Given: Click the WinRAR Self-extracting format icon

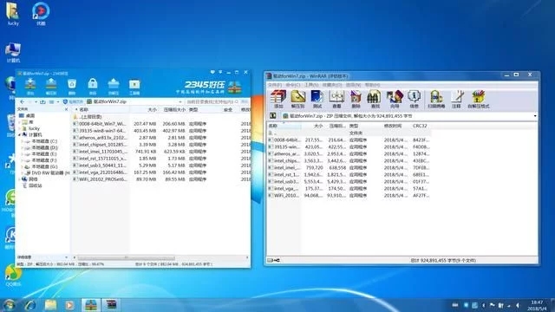Looking at the screenshot, I should pos(478,99).
